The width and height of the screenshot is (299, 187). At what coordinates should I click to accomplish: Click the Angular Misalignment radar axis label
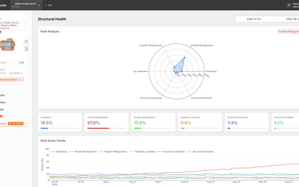click(150, 45)
